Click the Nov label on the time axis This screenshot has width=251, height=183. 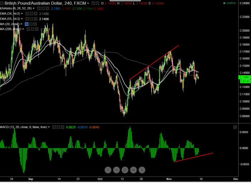pyautogui.click(x=169, y=179)
